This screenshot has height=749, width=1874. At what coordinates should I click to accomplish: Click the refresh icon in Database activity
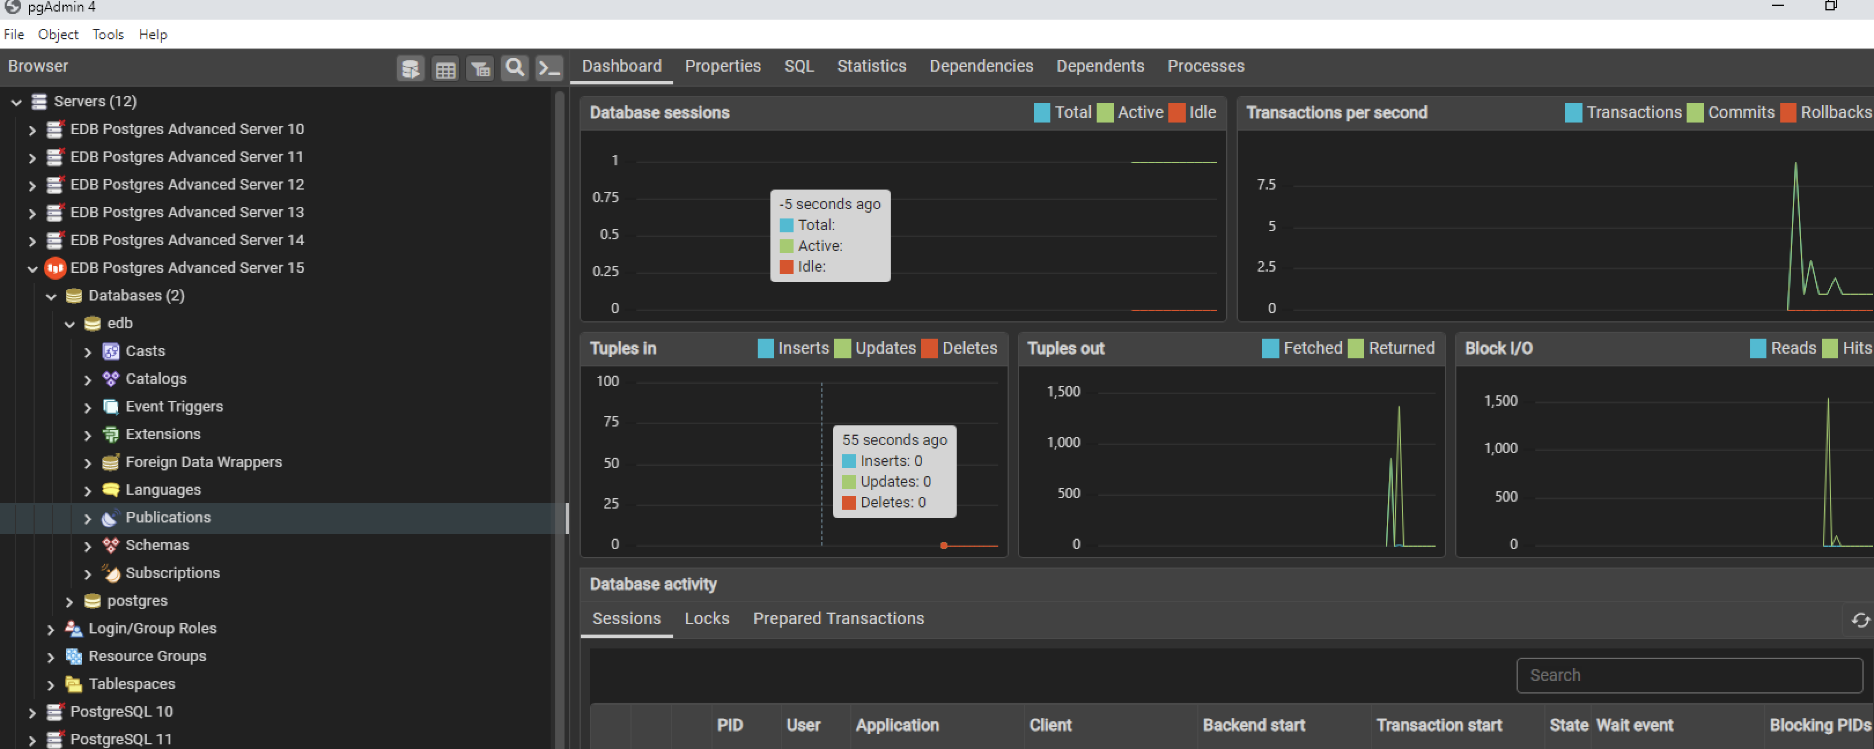[x=1860, y=620]
